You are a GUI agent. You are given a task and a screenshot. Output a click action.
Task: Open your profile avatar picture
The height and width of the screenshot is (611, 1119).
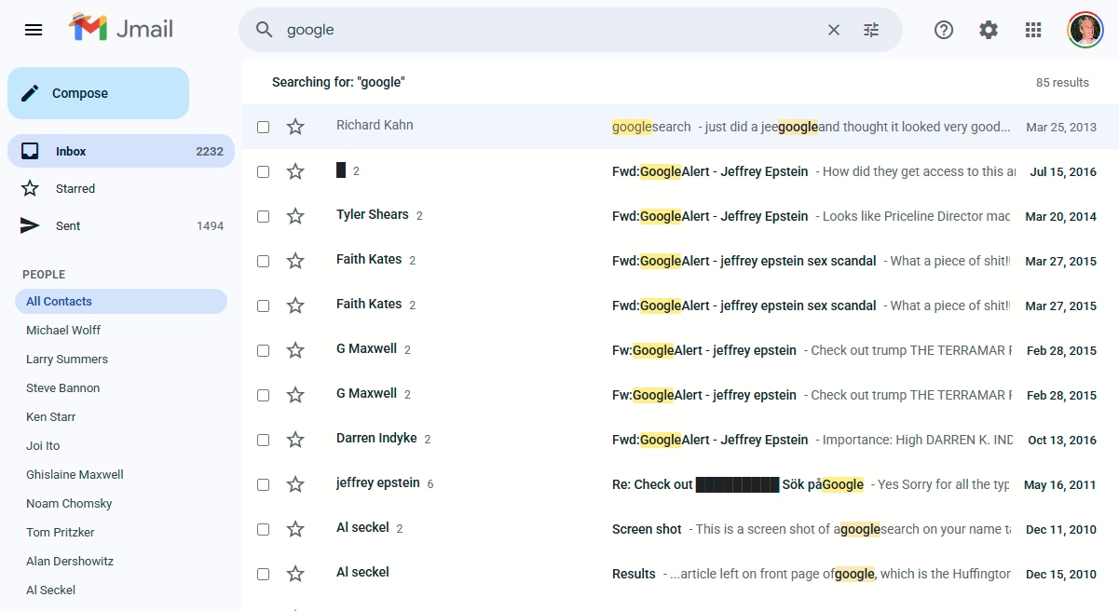click(x=1085, y=29)
